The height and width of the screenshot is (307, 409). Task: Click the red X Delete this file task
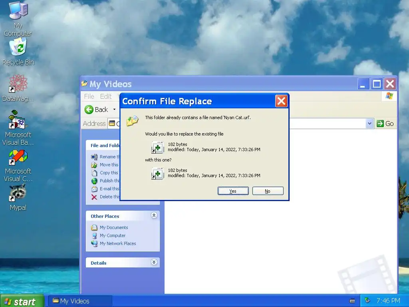(94, 197)
